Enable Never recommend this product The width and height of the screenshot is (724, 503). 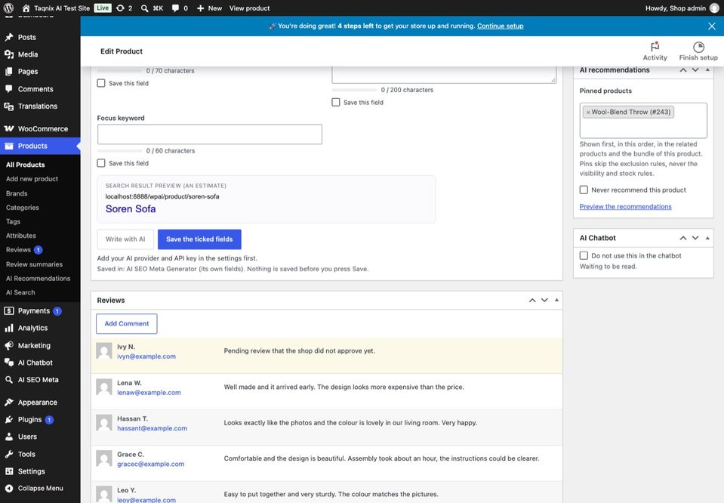pos(584,190)
